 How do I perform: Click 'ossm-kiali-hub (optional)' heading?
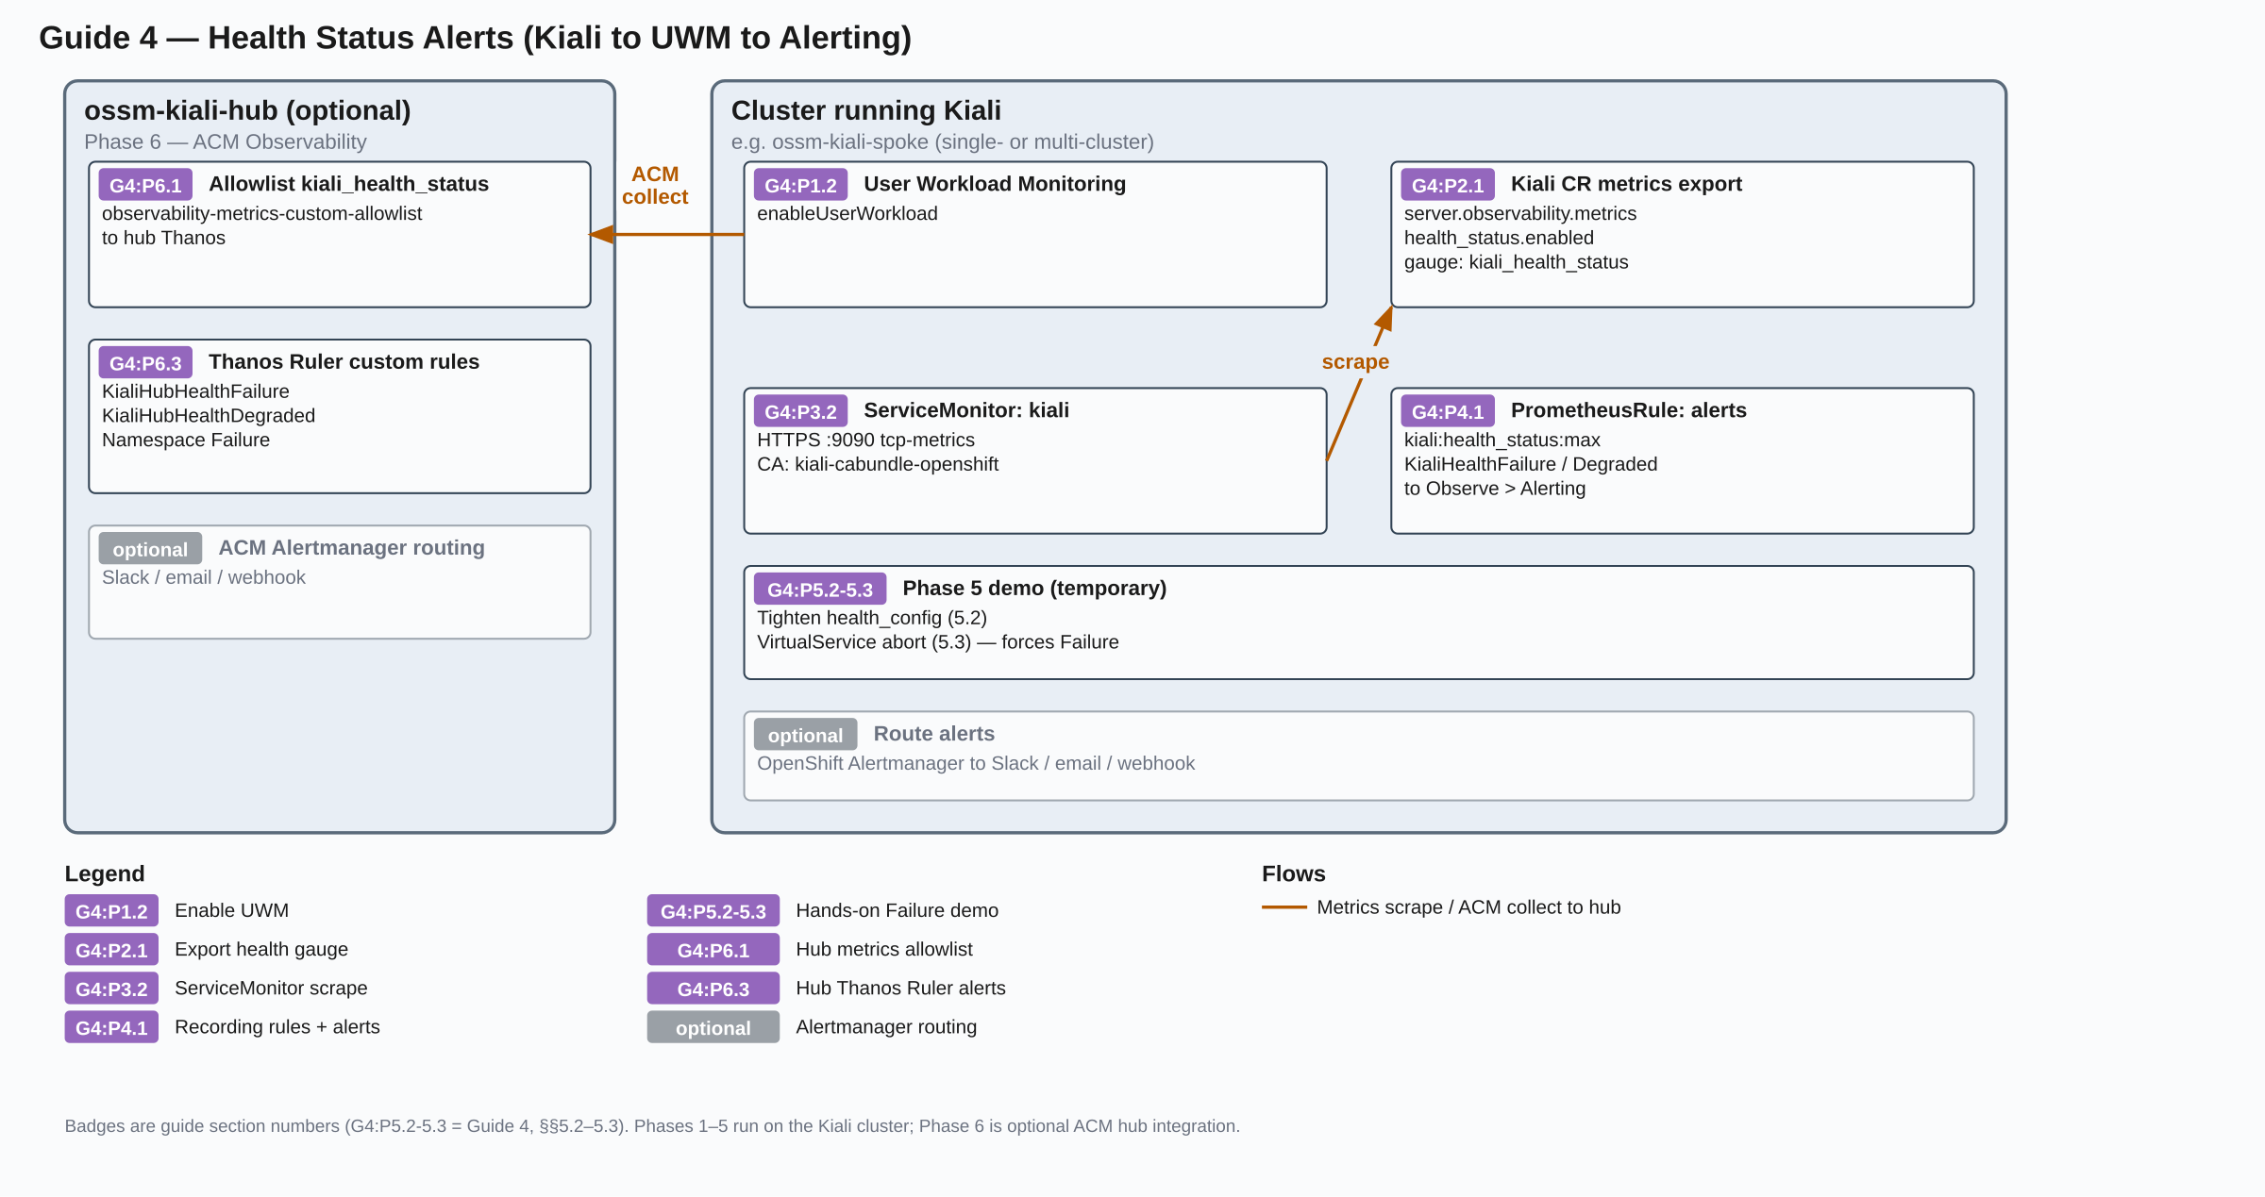pyautogui.click(x=247, y=111)
